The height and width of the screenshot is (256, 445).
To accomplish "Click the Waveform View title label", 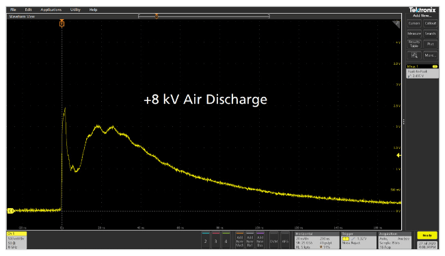I will pos(22,16).
